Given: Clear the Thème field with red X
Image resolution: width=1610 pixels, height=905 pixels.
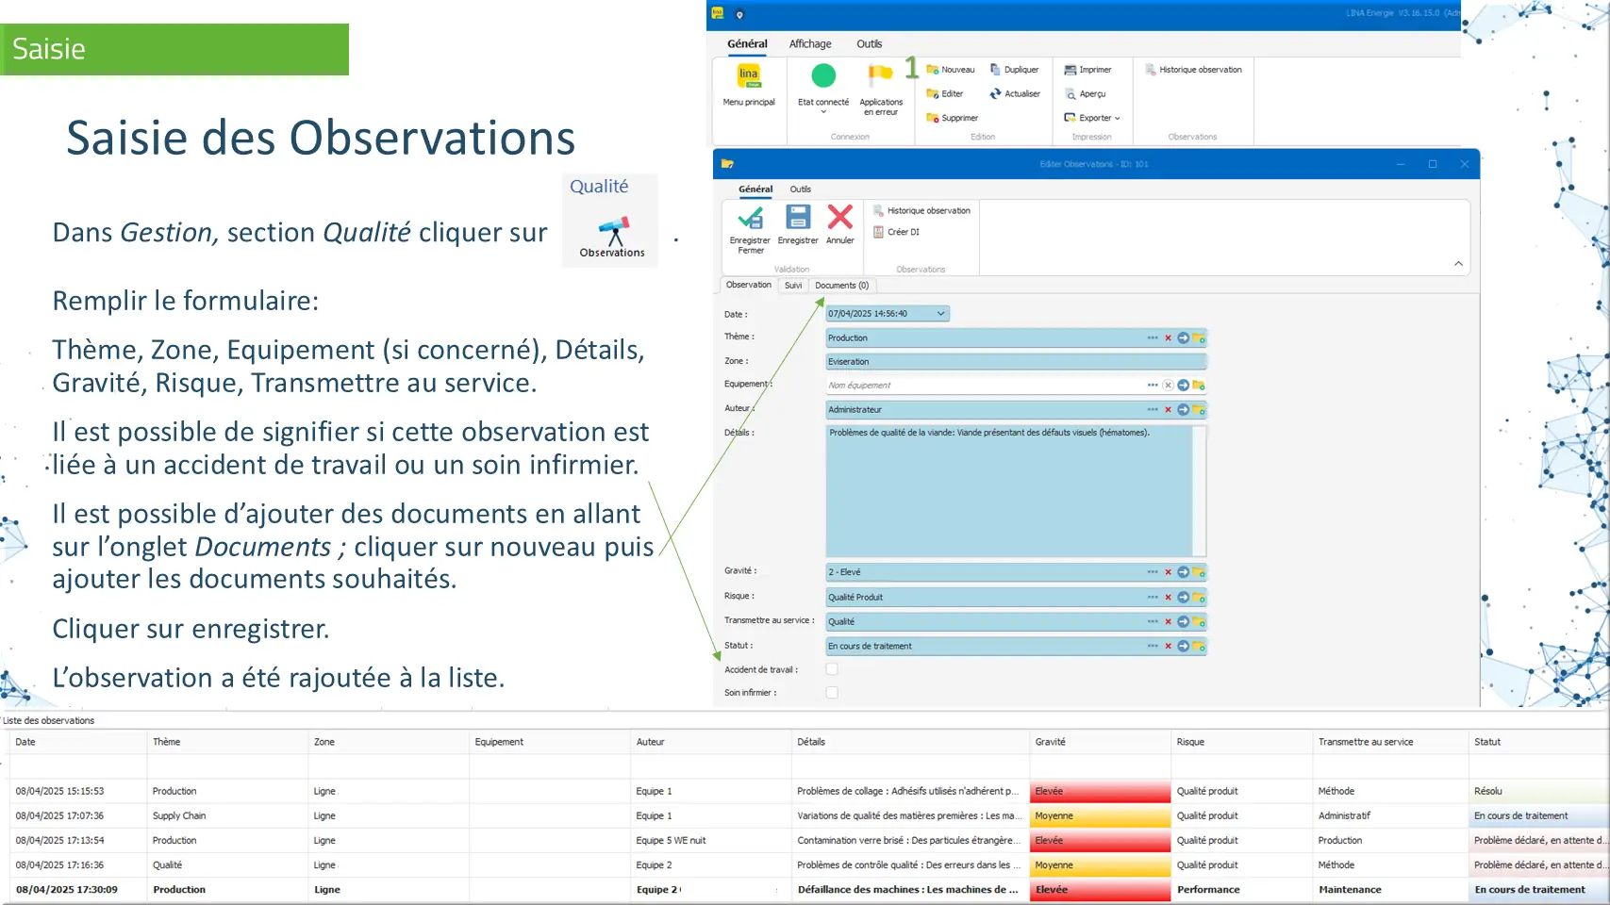Looking at the screenshot, I should point(1168,338).
